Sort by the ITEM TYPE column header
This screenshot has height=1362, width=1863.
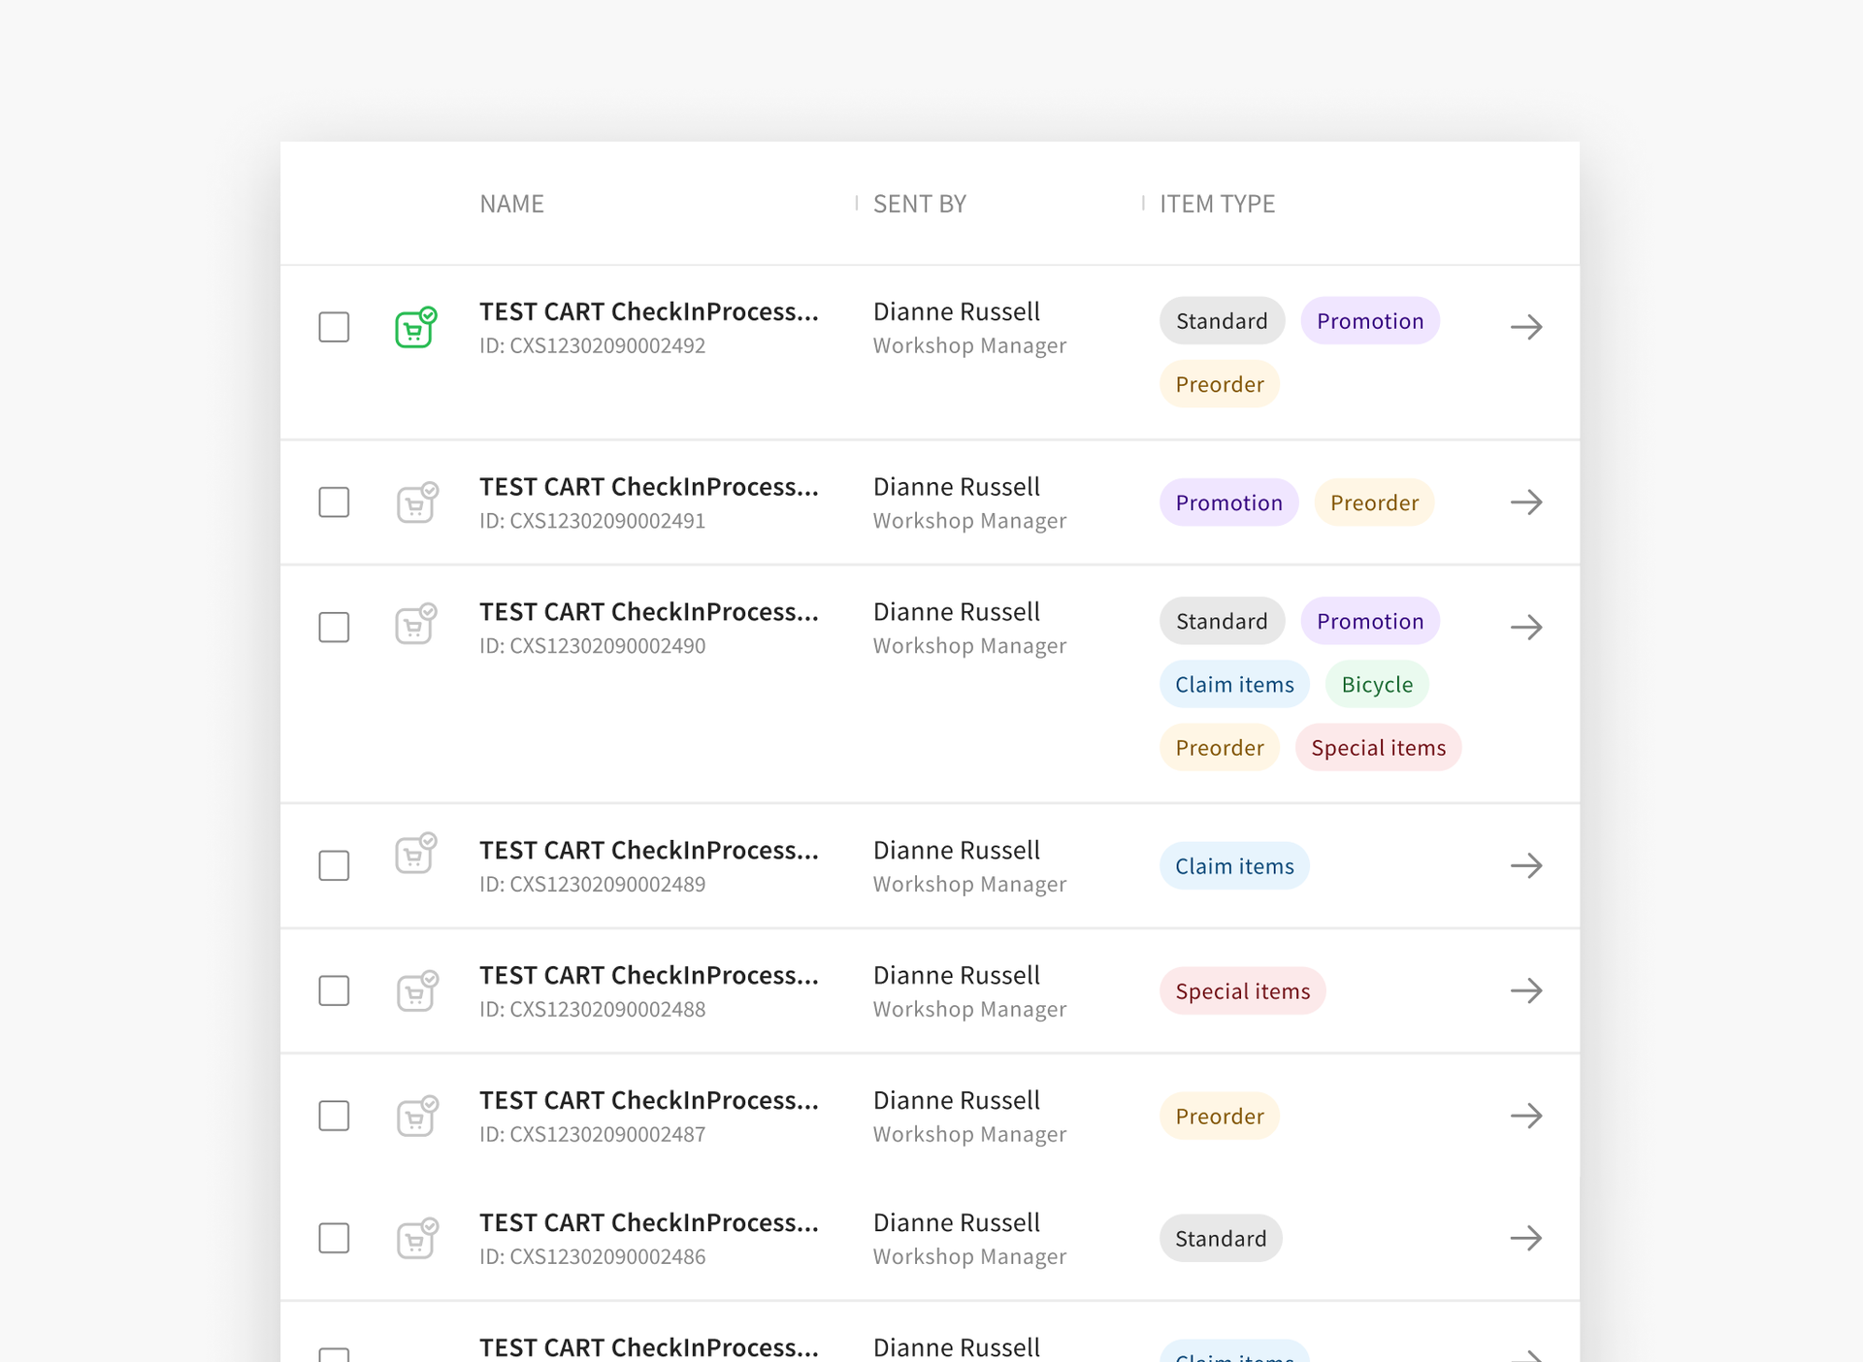pos(1217,204)
